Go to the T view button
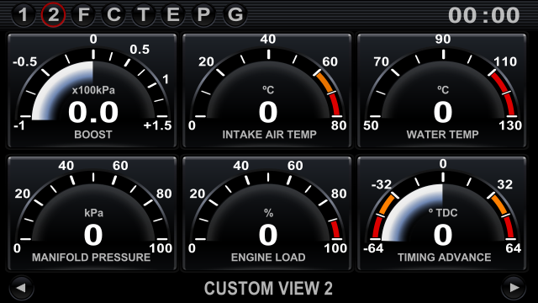 pos(144,15)
